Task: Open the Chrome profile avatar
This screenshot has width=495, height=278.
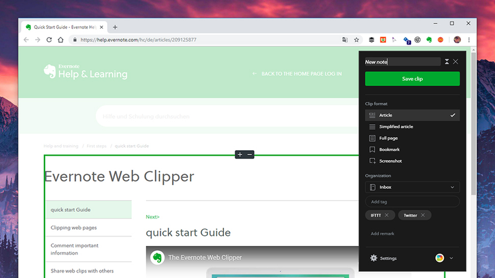Action: click(457, 40)
